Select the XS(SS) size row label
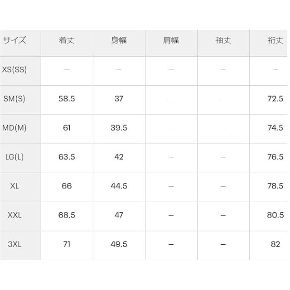Viewport: 290px width, 290px height. pos(14,70)
